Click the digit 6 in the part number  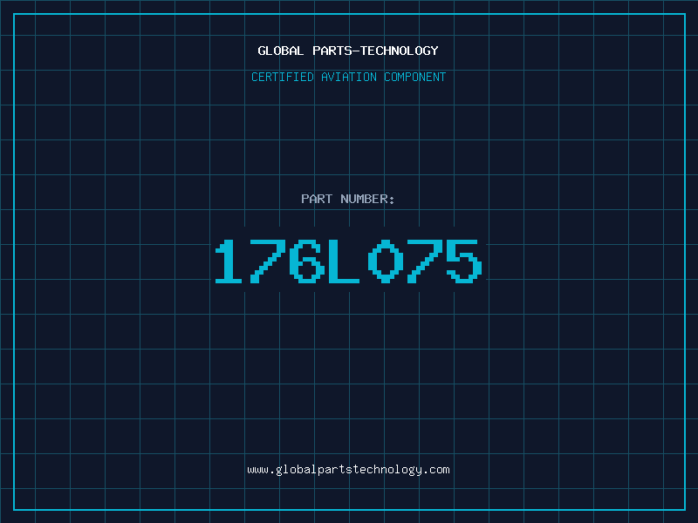click(307, 261)
